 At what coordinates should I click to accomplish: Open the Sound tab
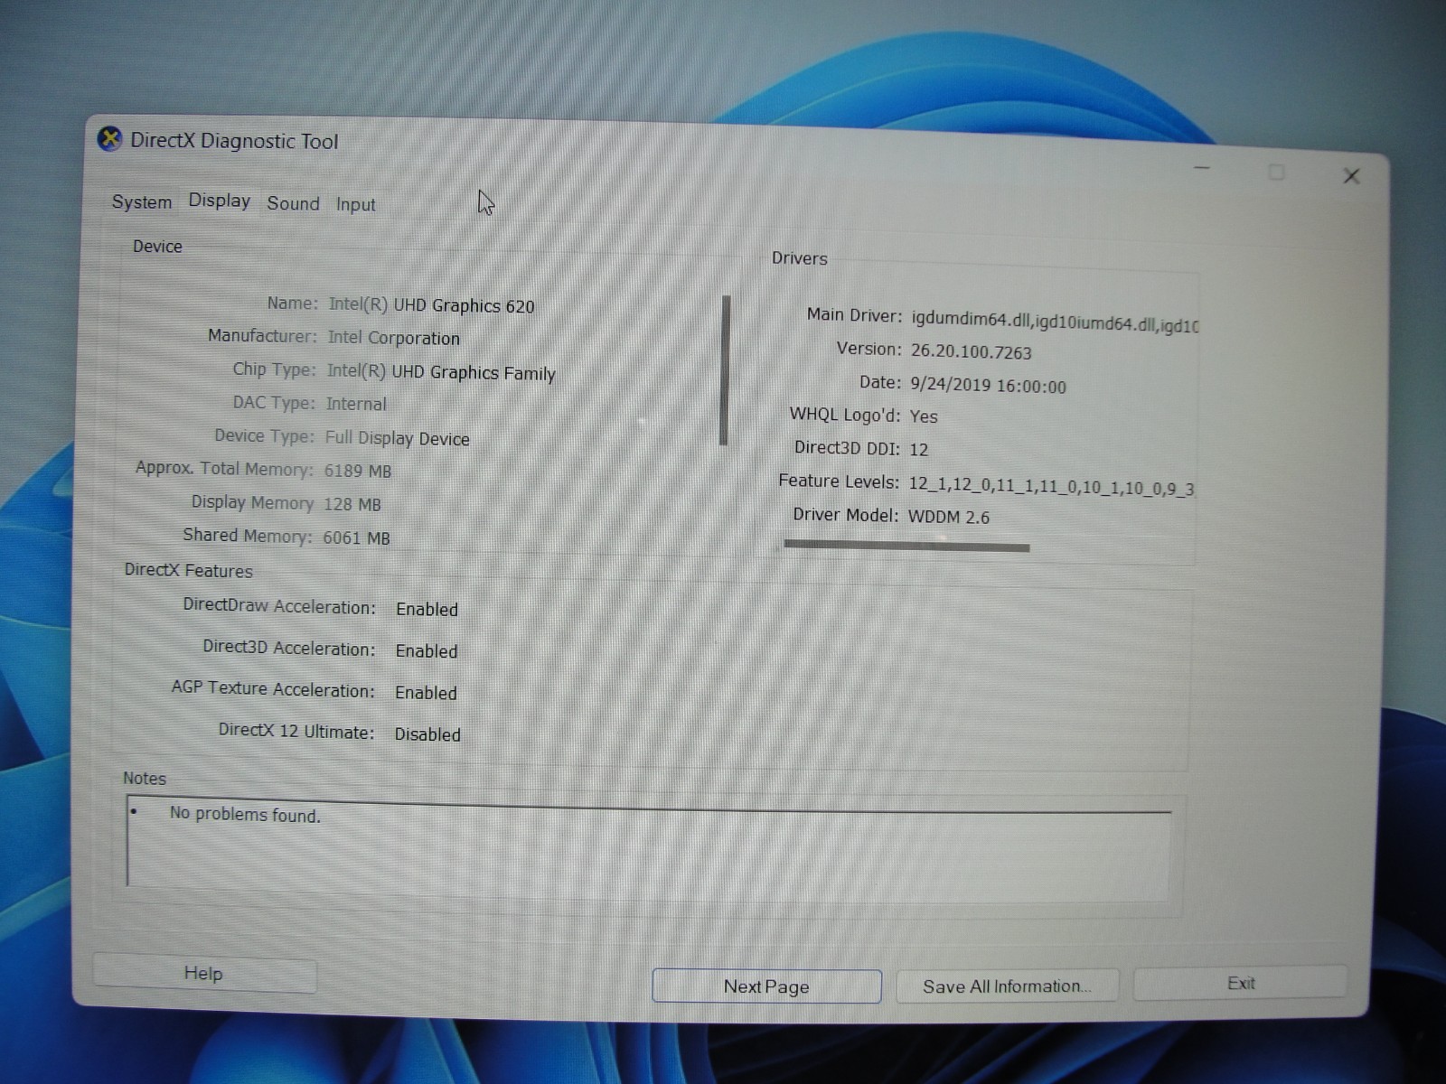point(293,203)
